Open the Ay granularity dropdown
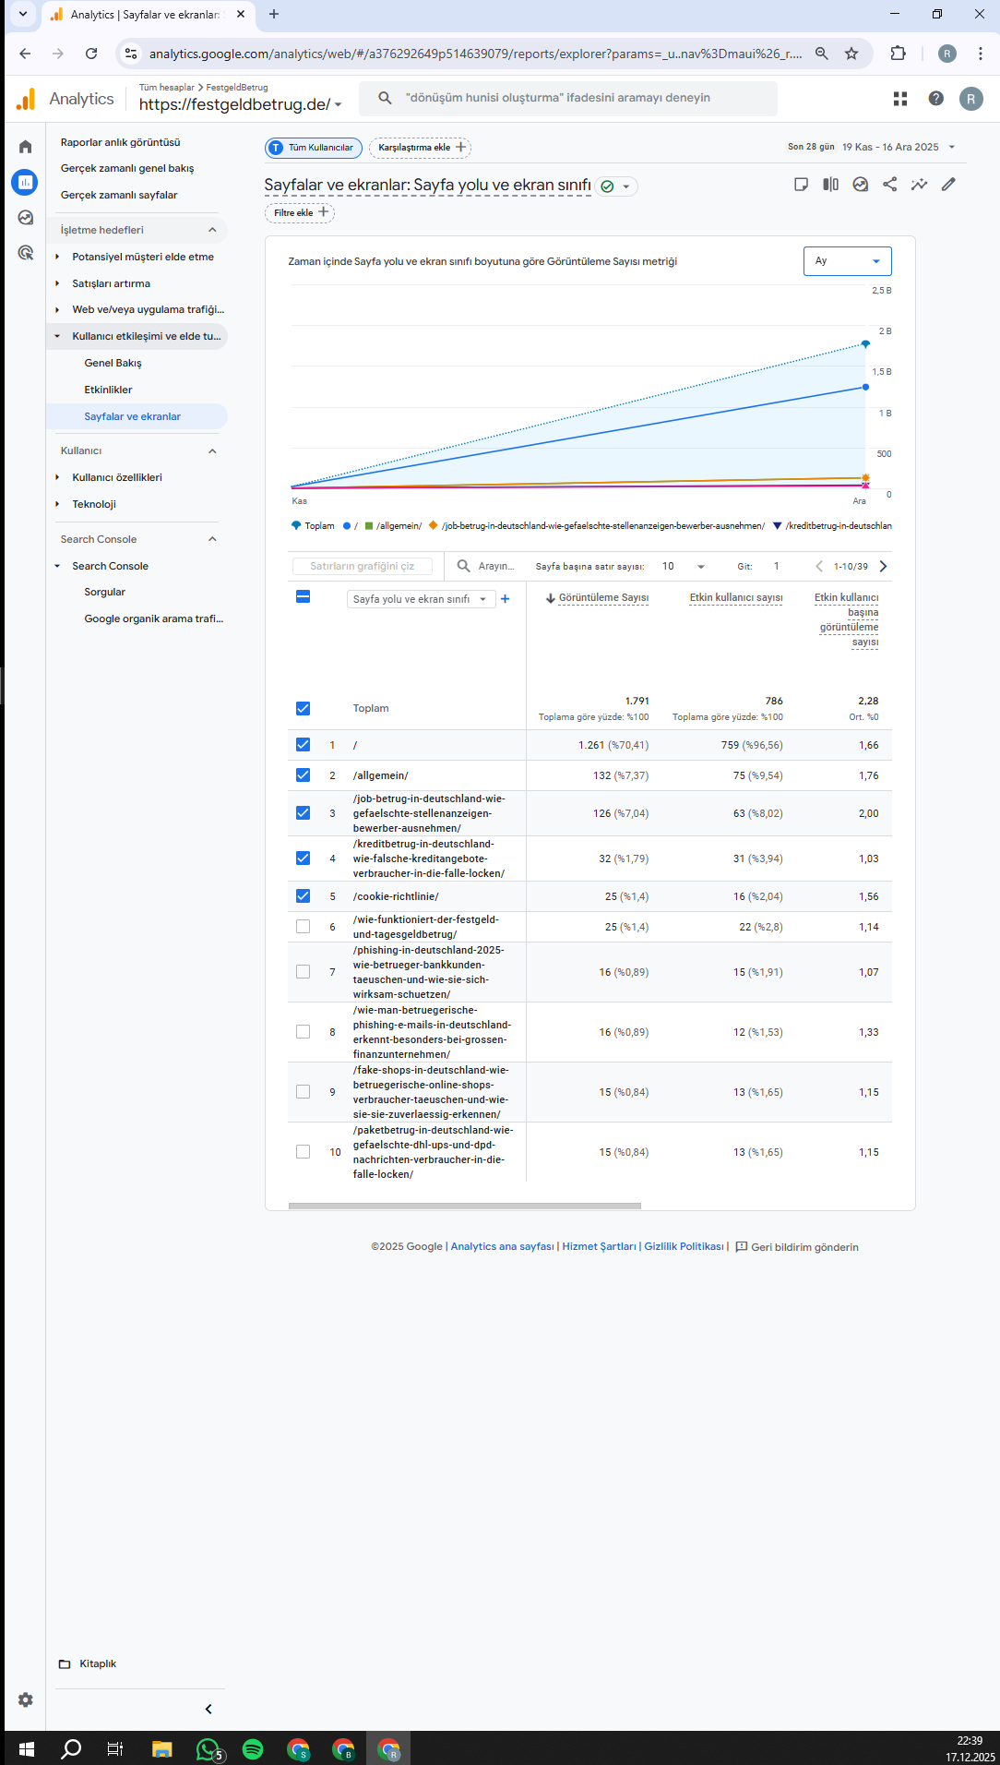 pos(847,261)
